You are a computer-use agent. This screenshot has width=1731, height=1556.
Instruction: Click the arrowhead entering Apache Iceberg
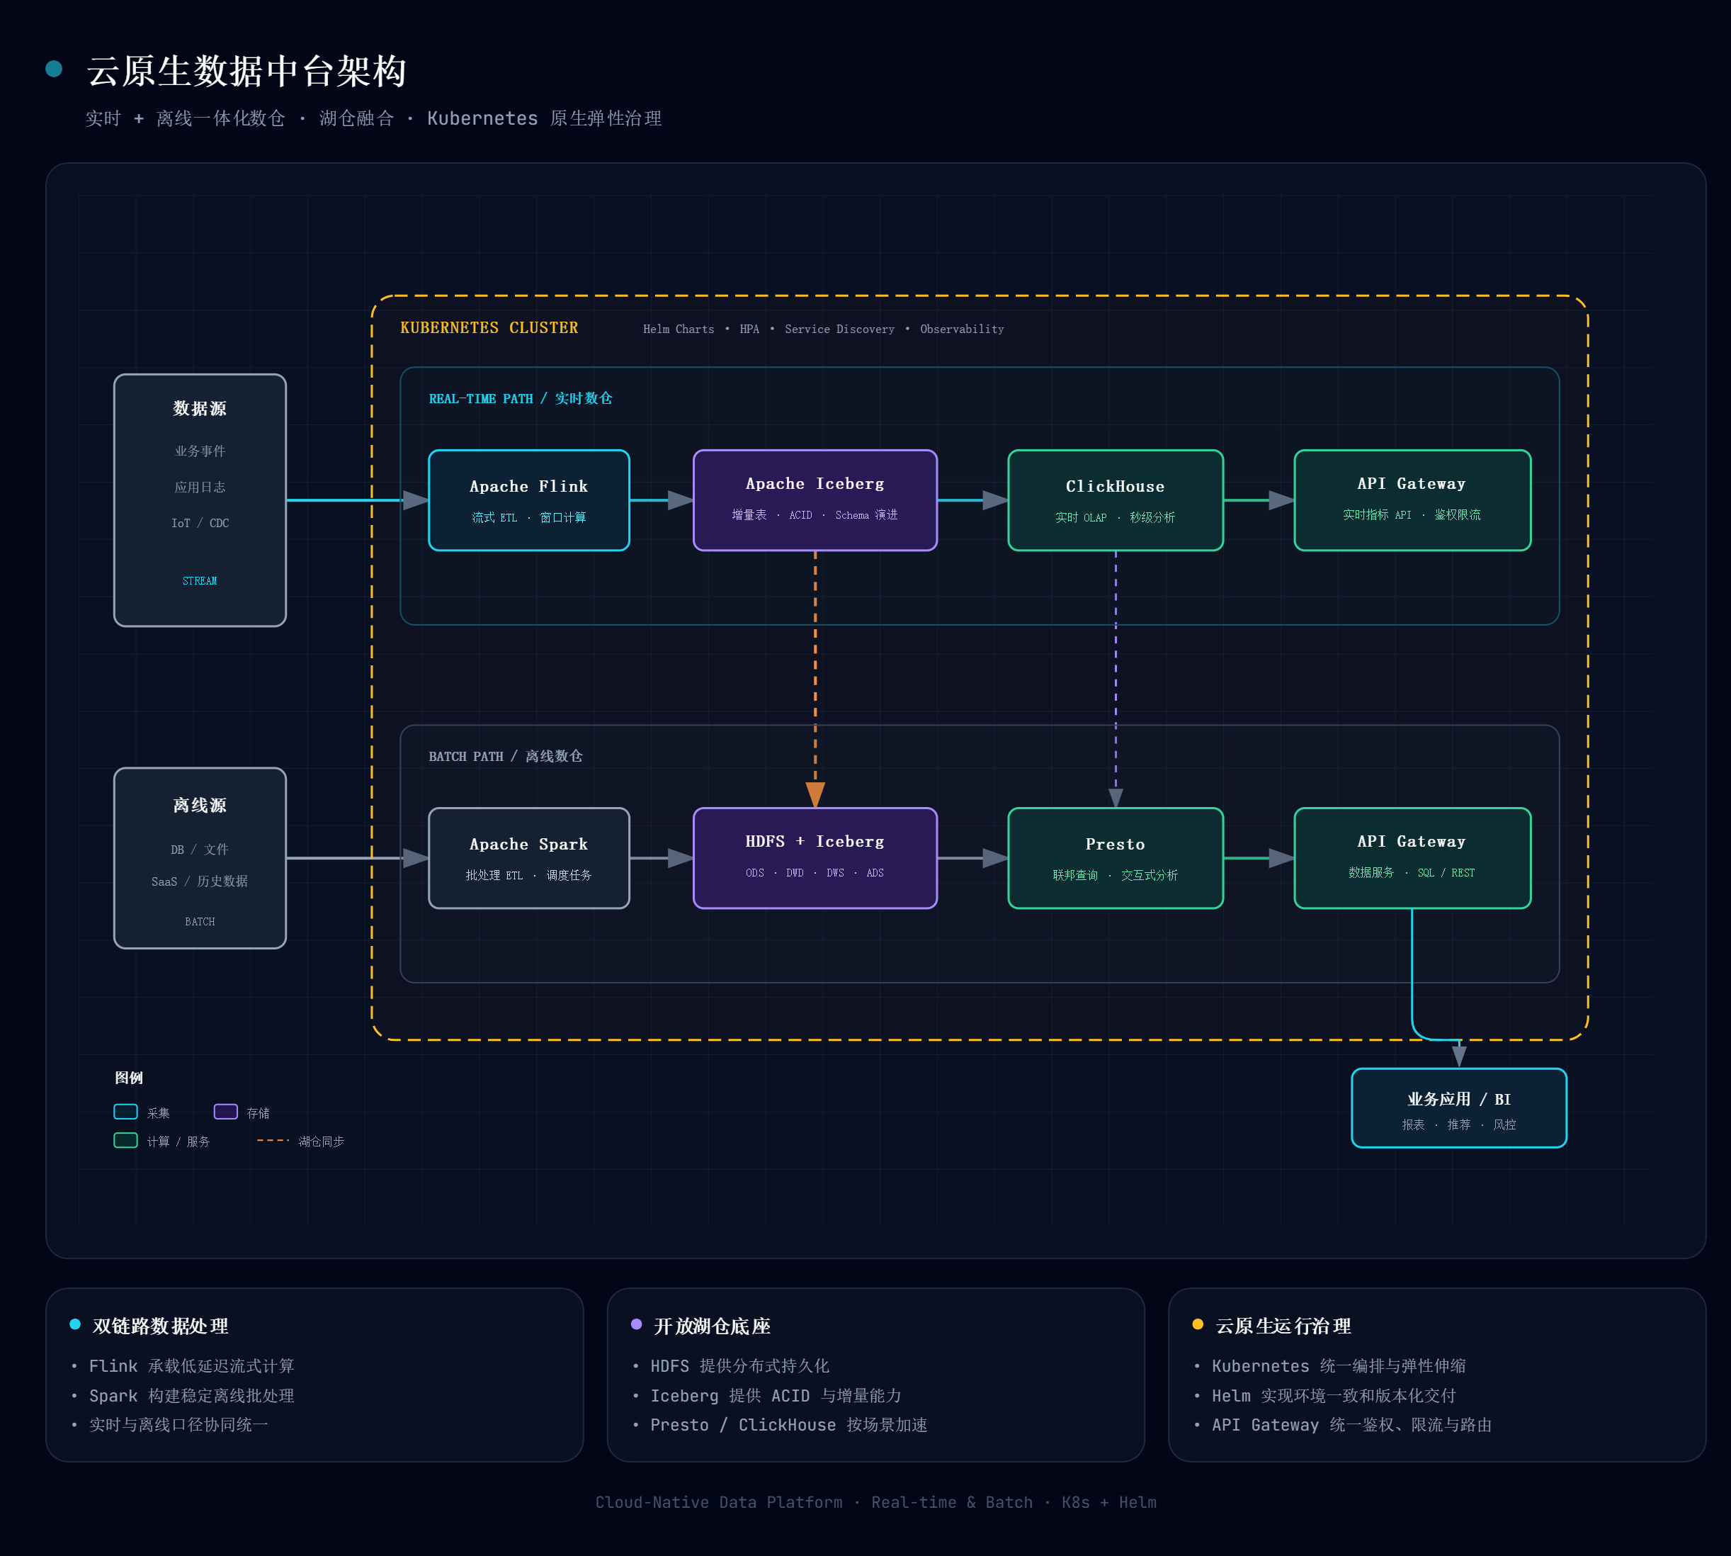pos(680,500)
